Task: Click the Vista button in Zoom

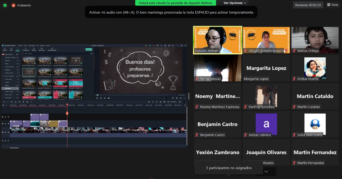Action: tap(333, 5)
